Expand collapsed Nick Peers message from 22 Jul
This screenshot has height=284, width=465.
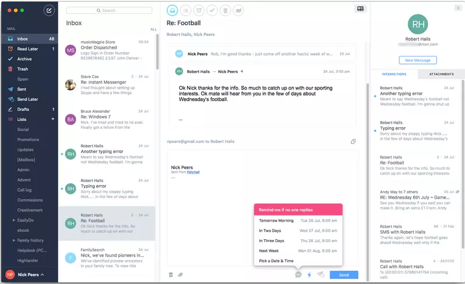point(263,54)
